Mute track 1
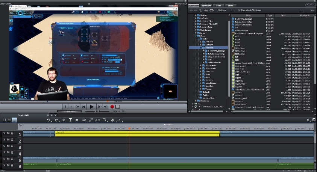This screenshot has width=317, height=172. click(x=8, y=133)
